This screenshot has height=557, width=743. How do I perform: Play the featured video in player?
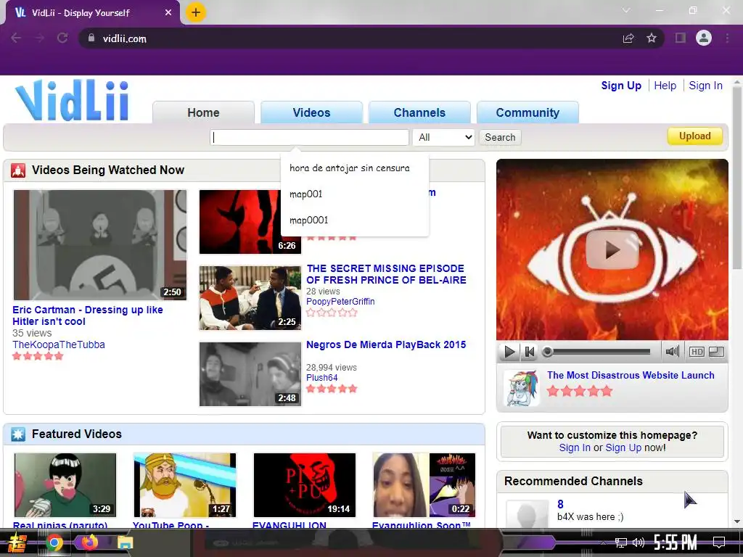click(x=510, y=352)
